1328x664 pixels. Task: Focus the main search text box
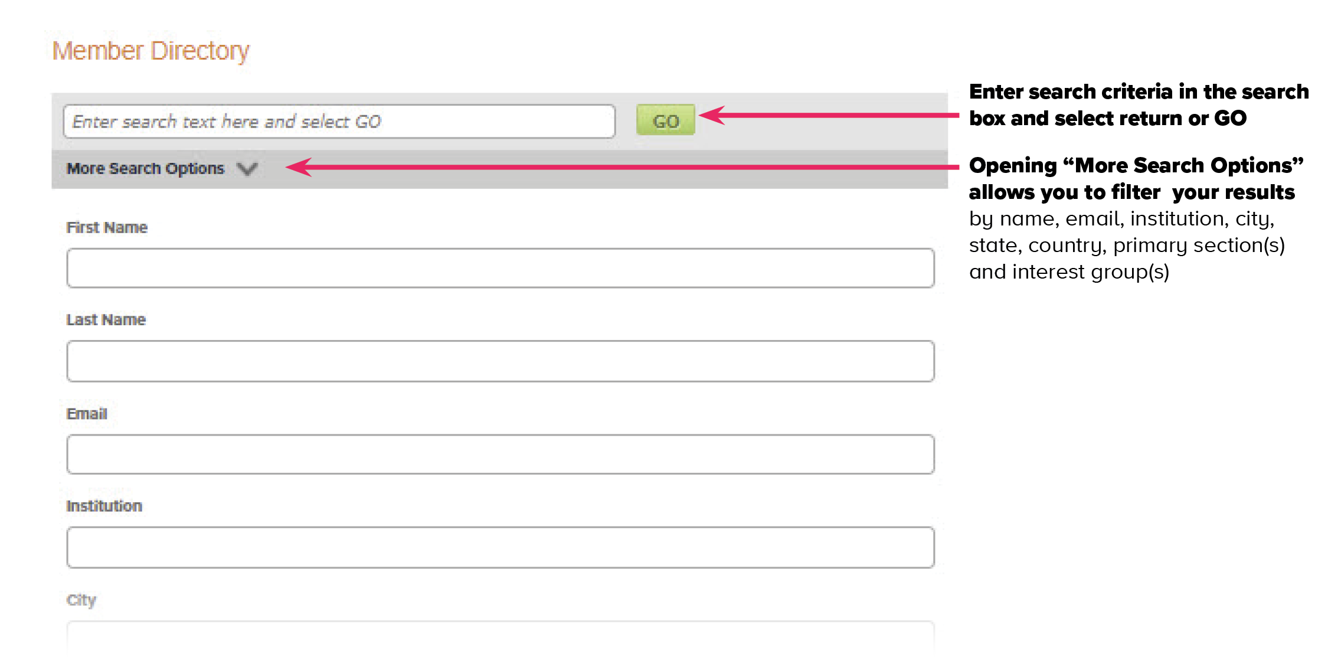click(x=339, y=122)
